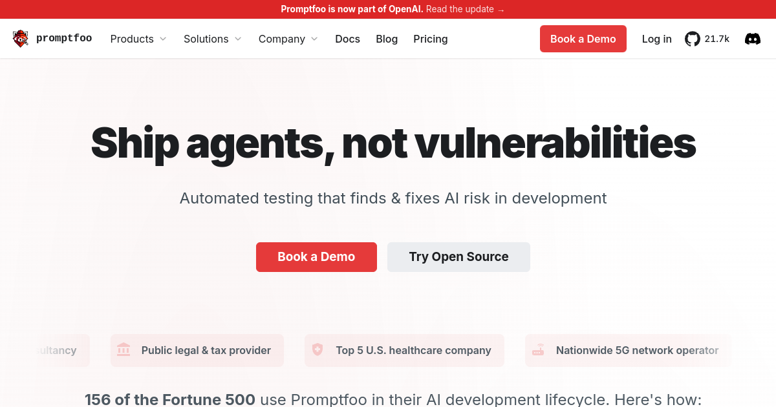Click the Try Open Source button
Image resolution: width=776 pixels, height=407 pixels.
pos(458,257)
